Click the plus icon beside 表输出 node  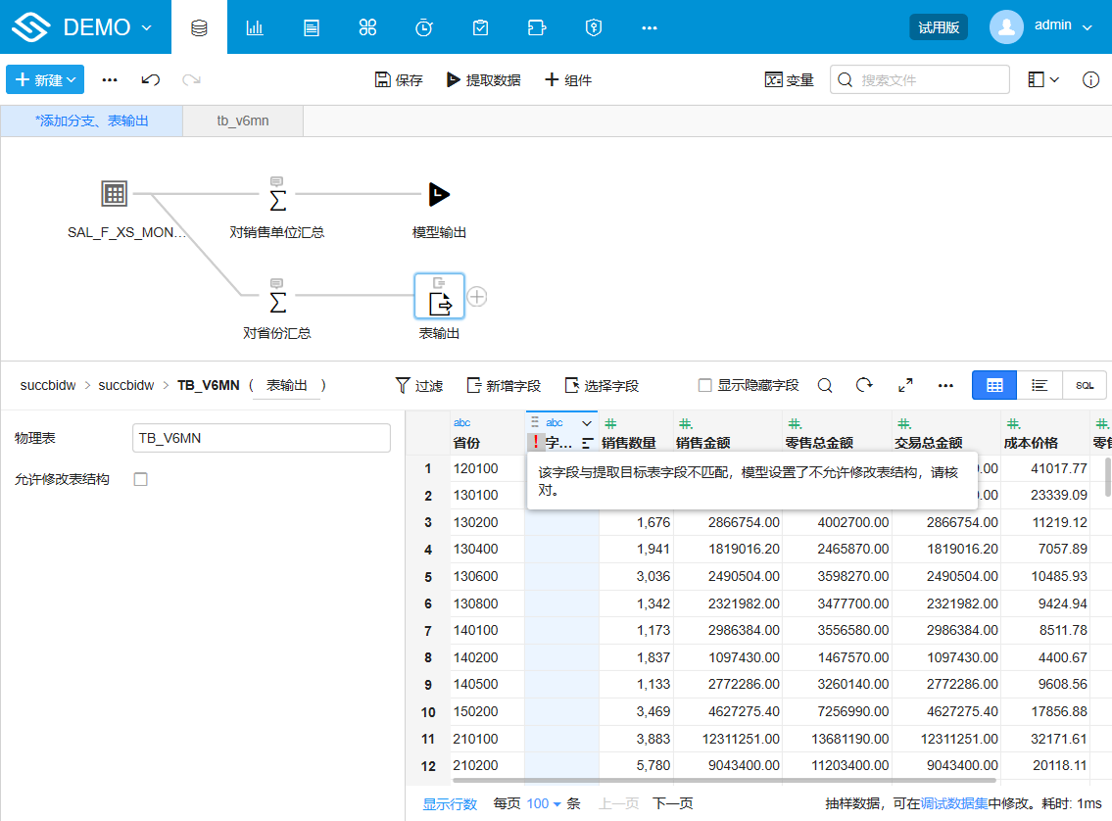click(477, 297)
